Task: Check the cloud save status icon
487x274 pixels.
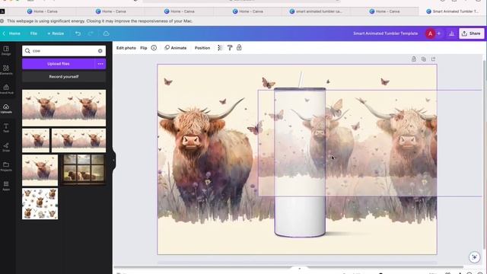Action: pyautogui.click(x=107, y=33)
